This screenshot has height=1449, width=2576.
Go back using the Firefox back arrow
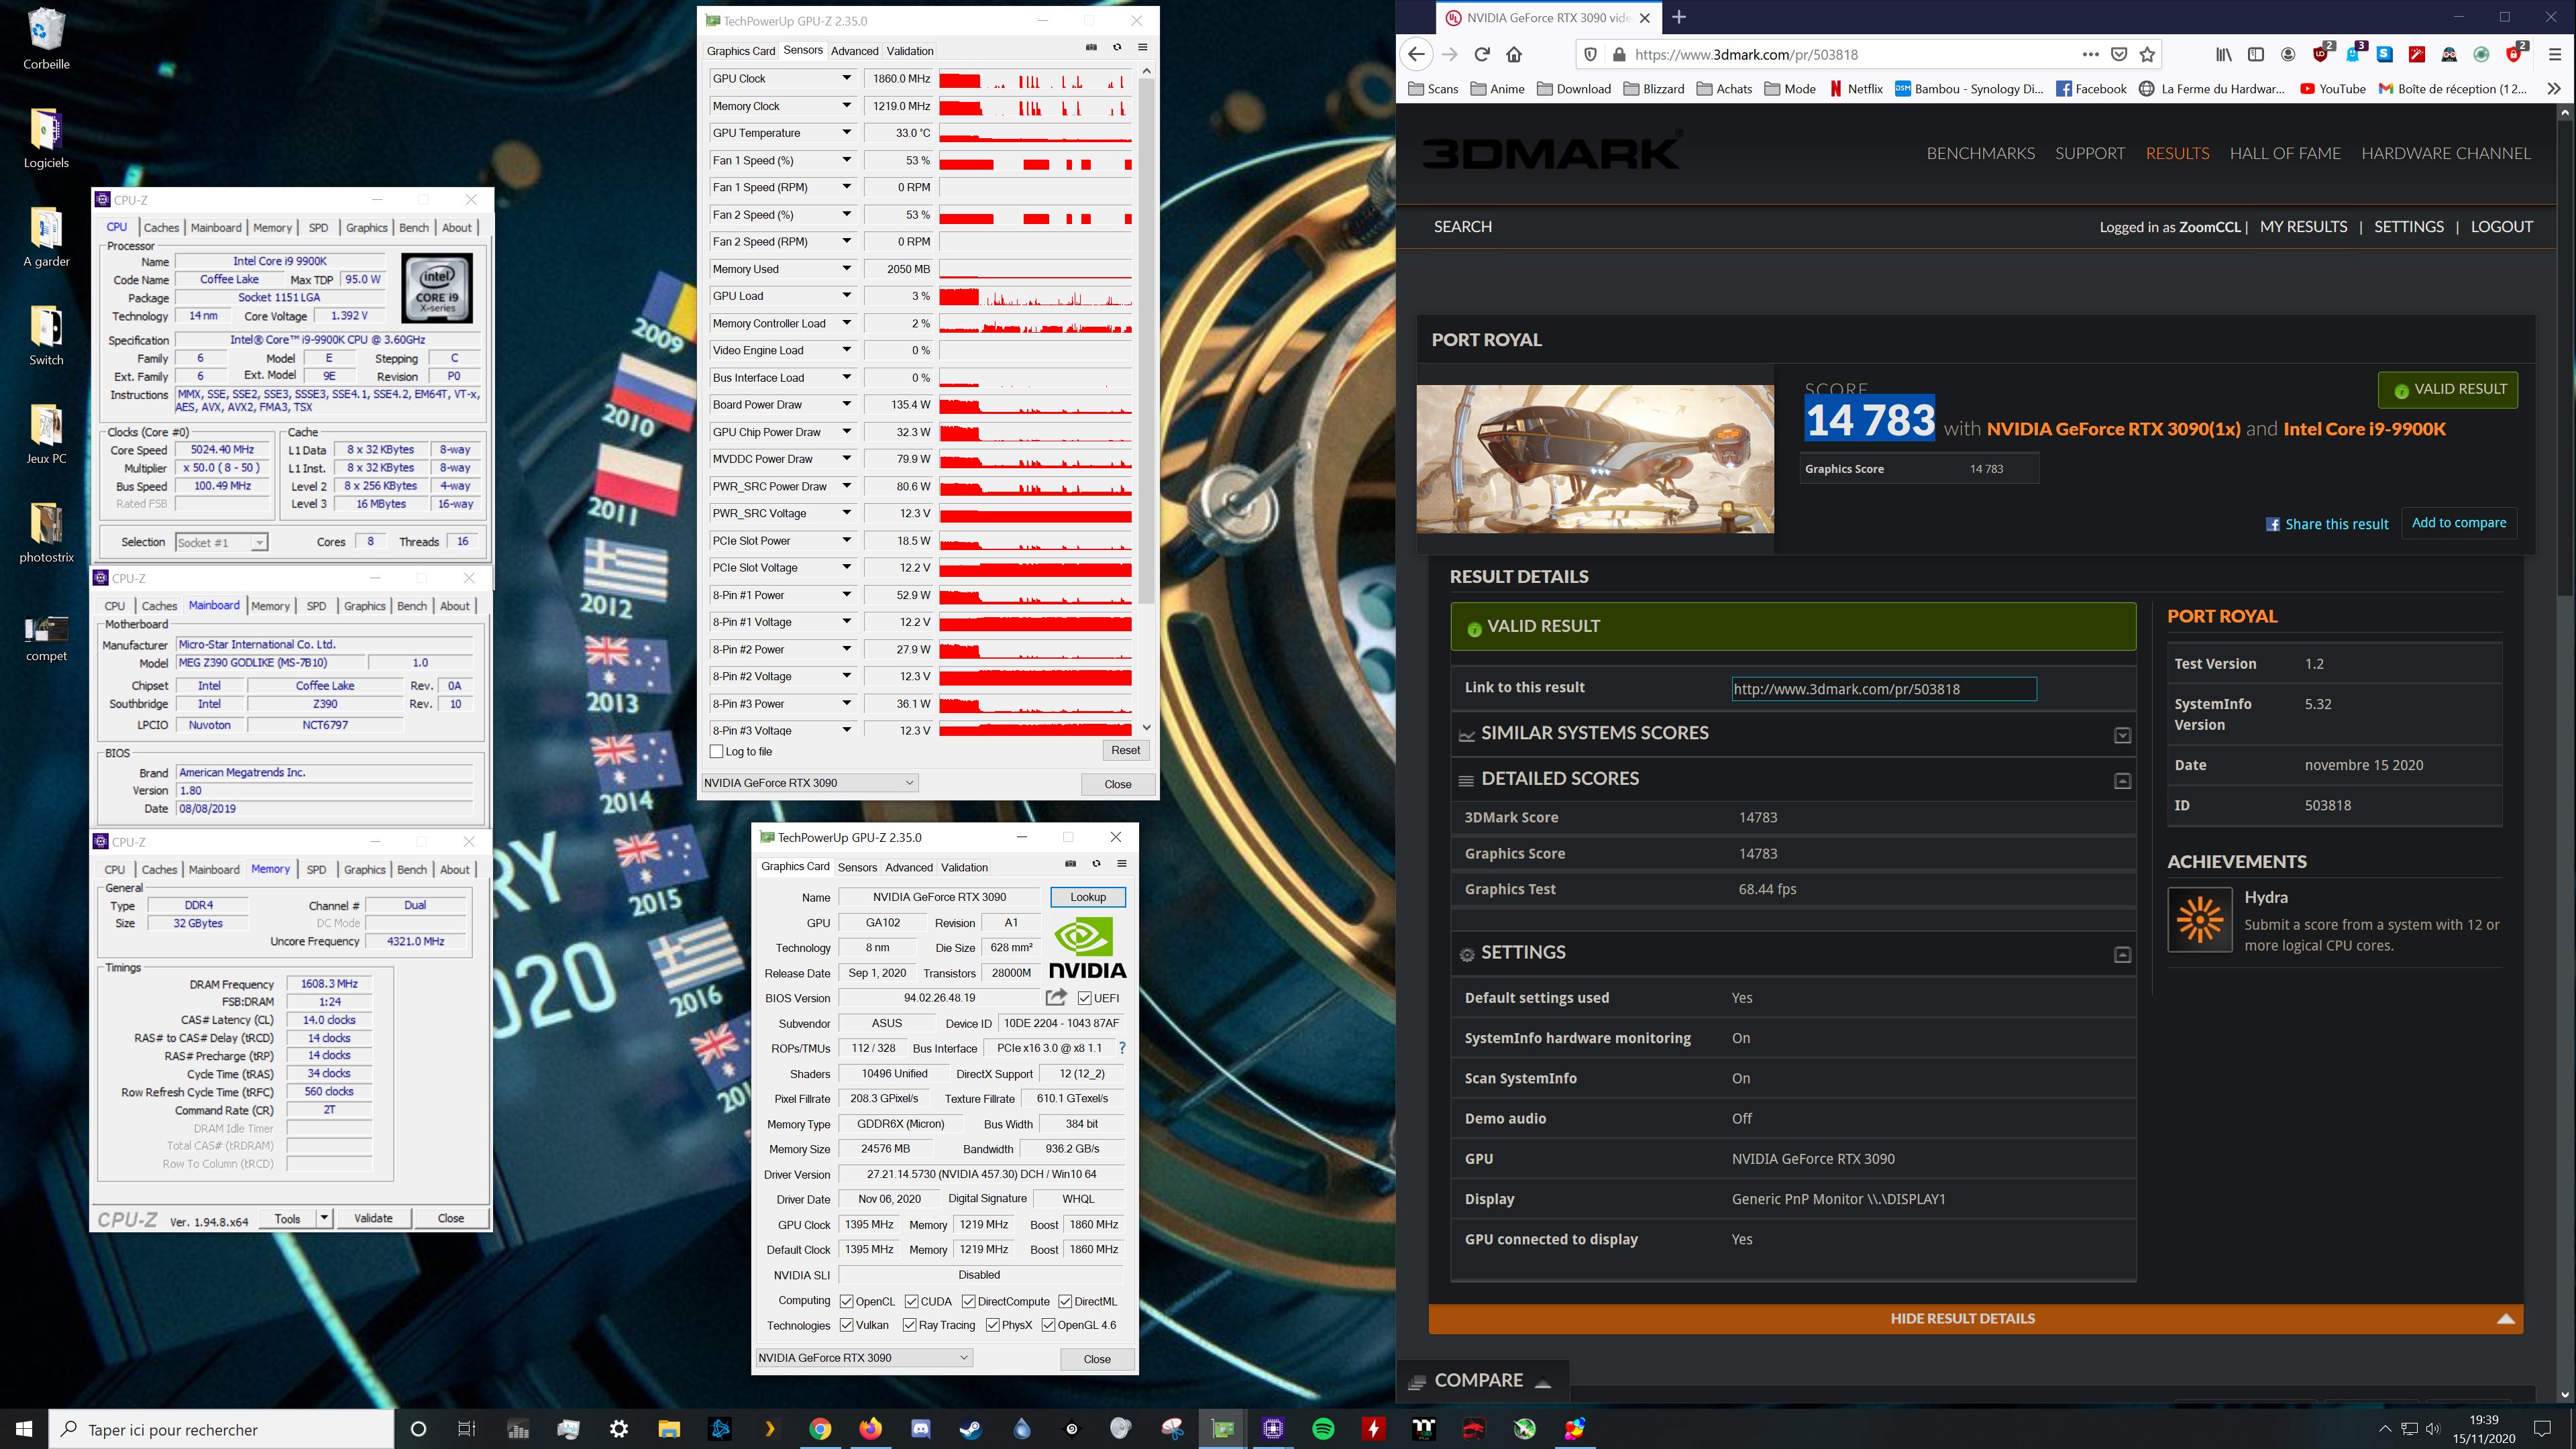pyautogui.click(x=1416, y=54)
